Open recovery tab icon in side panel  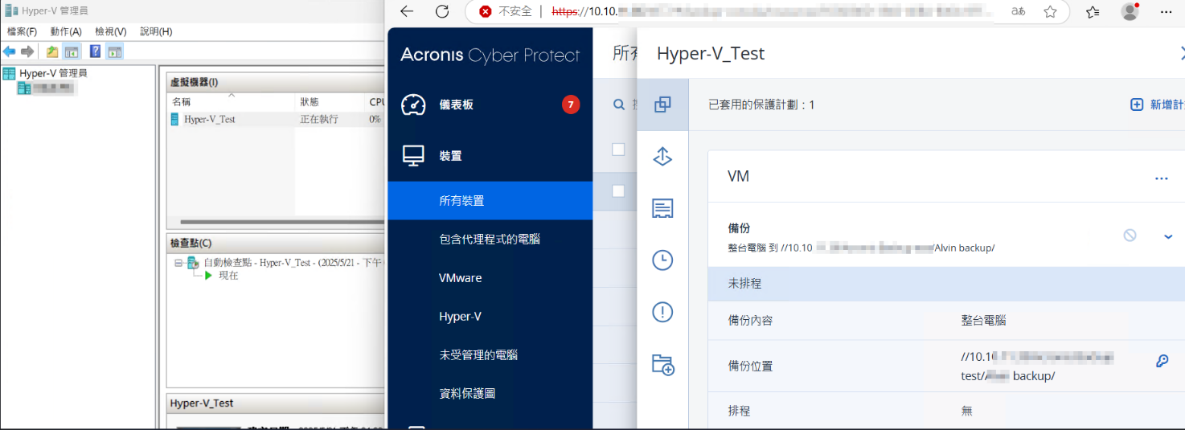(662, 156)
